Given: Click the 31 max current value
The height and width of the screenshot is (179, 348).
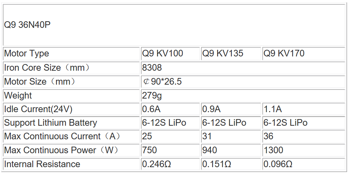Looking at the screenshot, I should [207, 136].
